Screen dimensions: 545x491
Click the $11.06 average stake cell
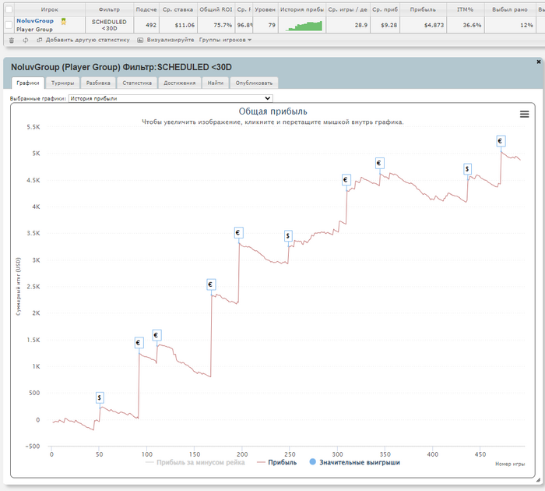pyautogui.click(x=178, y=25)
